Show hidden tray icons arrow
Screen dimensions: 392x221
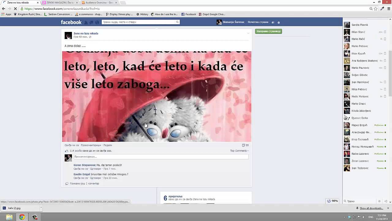tap(345, 217)
